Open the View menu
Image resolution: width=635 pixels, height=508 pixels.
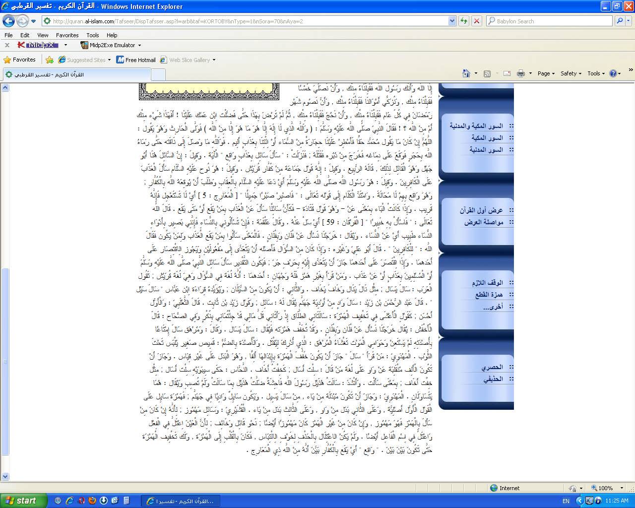click(43, 35)
